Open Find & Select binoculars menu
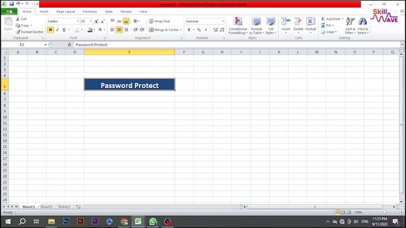406x228 pixels. point(363,25)
